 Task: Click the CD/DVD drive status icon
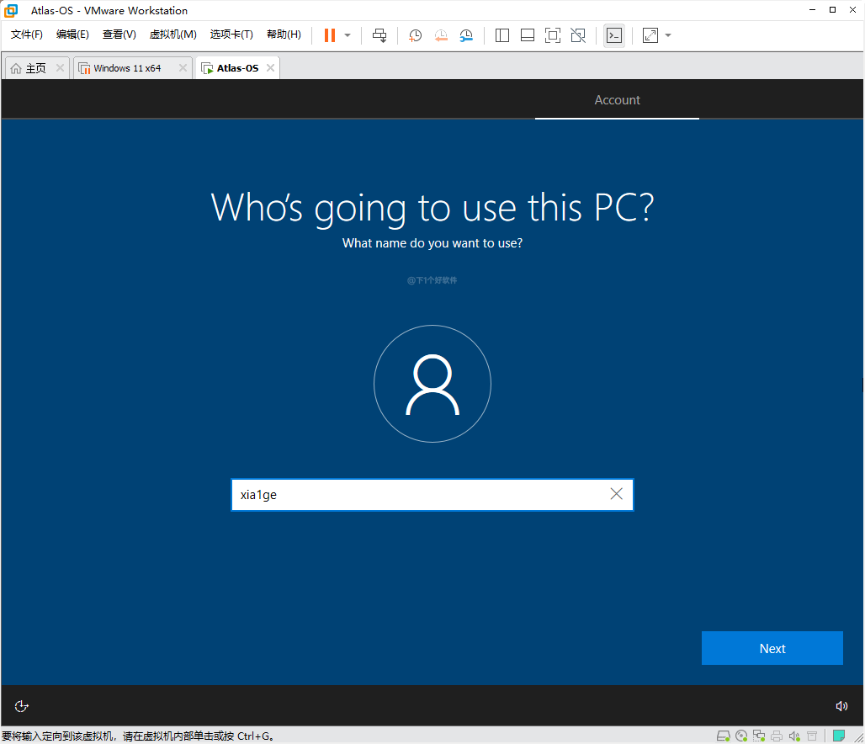point(741,736)
